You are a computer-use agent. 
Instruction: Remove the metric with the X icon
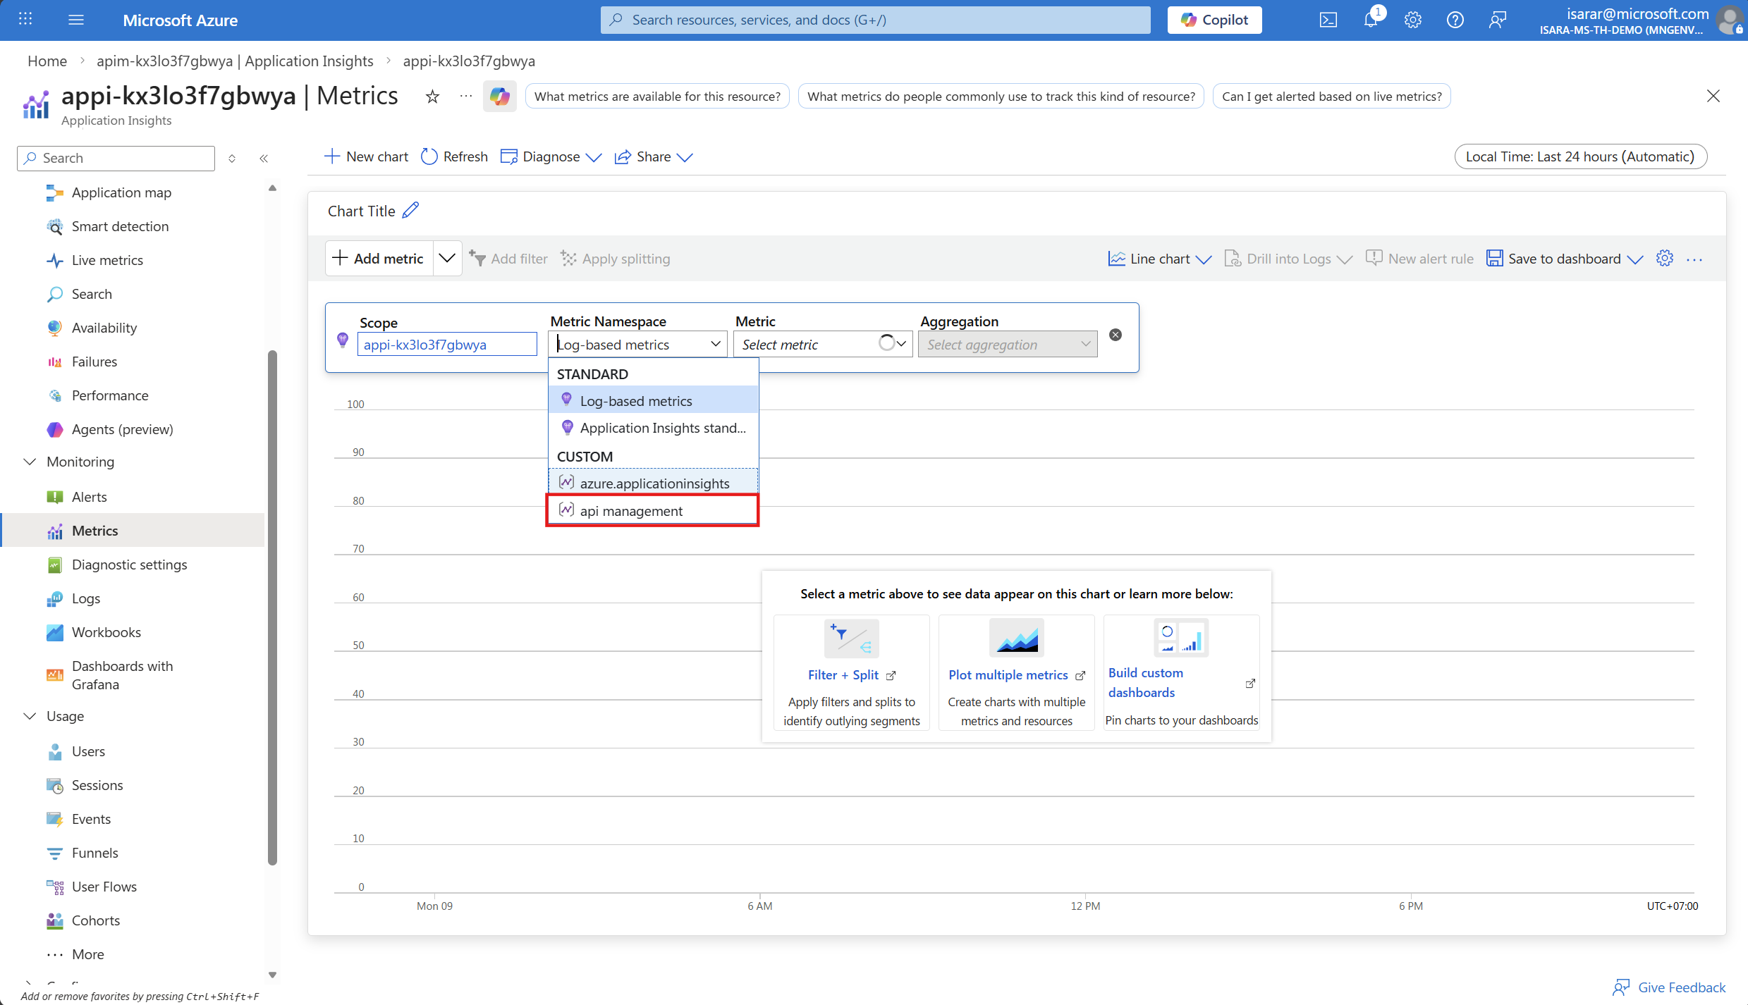click(1116, 335)
